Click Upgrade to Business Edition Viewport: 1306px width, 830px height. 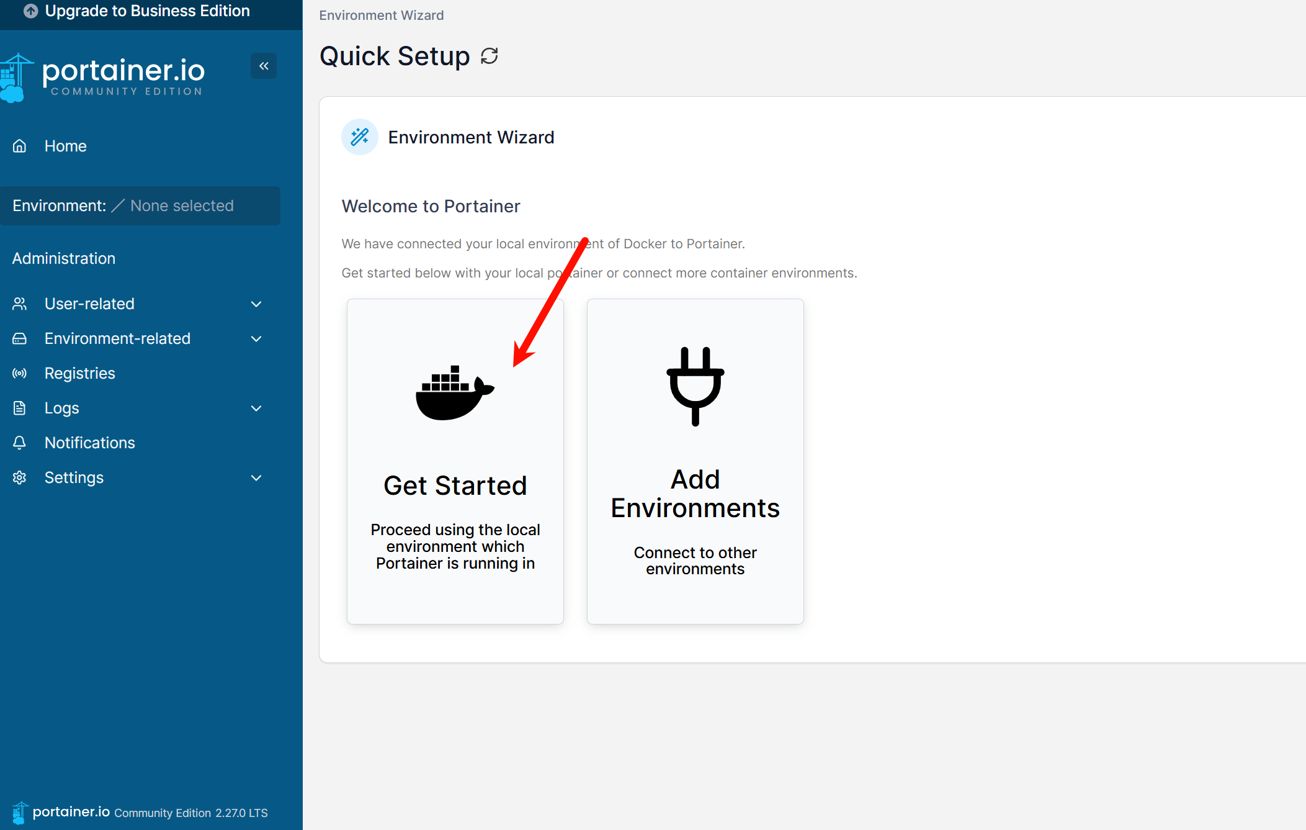[147, 11]
